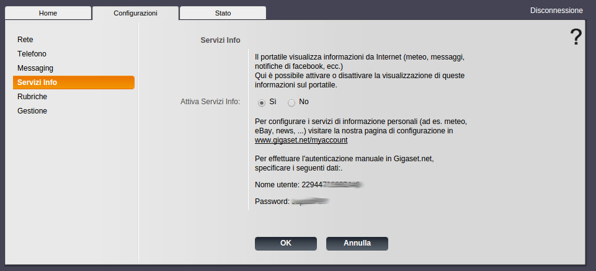The height and width of the screenshot is (271, 596).
Task: Click the Disconnessione logout link
Action: click(x=556, y=11)
